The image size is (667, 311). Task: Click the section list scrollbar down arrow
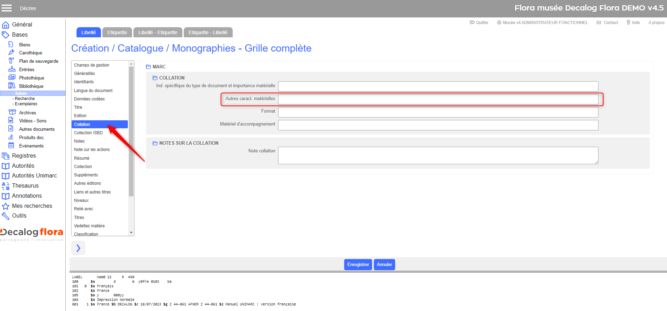click(x=131, y=233)
